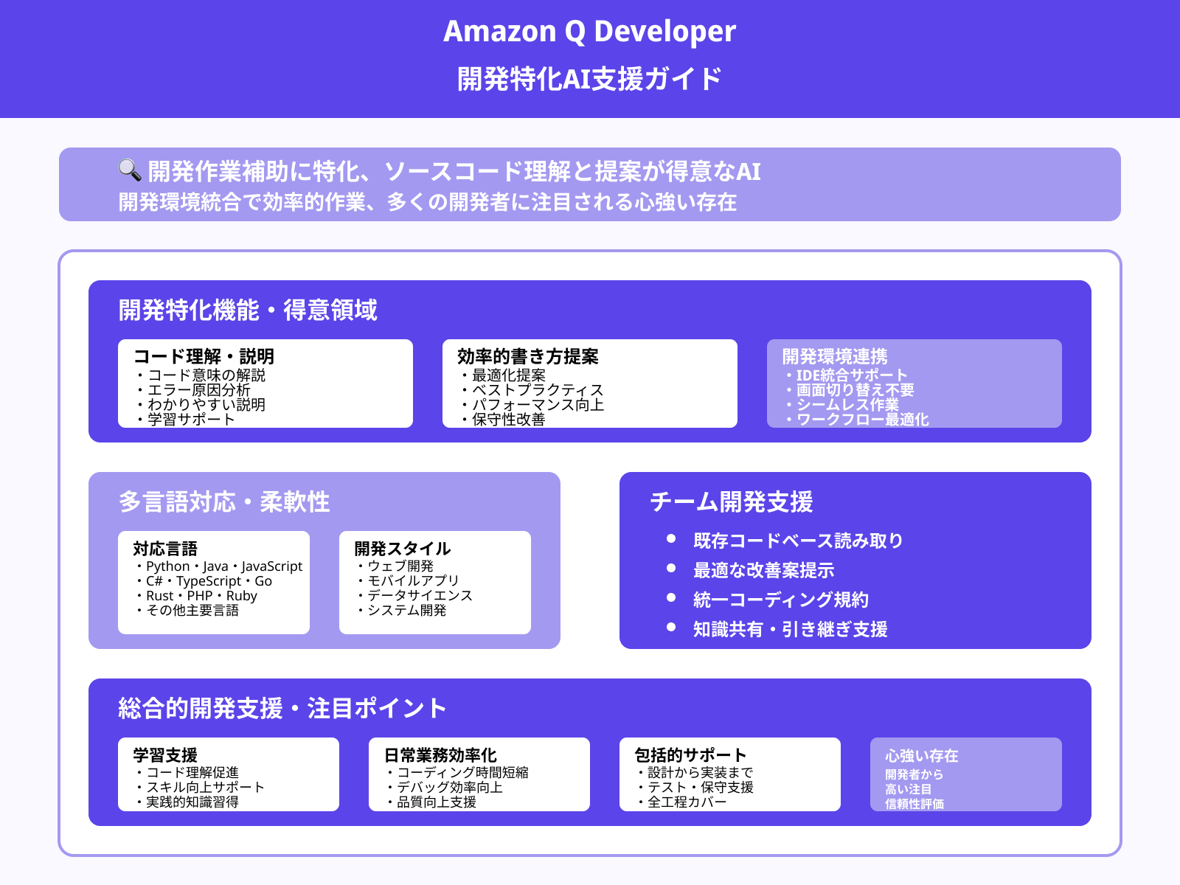Click the bullet dot beside '知識共有・引き継ぎ支援'
Viewport: 1180px width, 885px height.
(671, 627)
